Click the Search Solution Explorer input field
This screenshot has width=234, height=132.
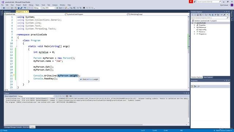click(209, 18)
